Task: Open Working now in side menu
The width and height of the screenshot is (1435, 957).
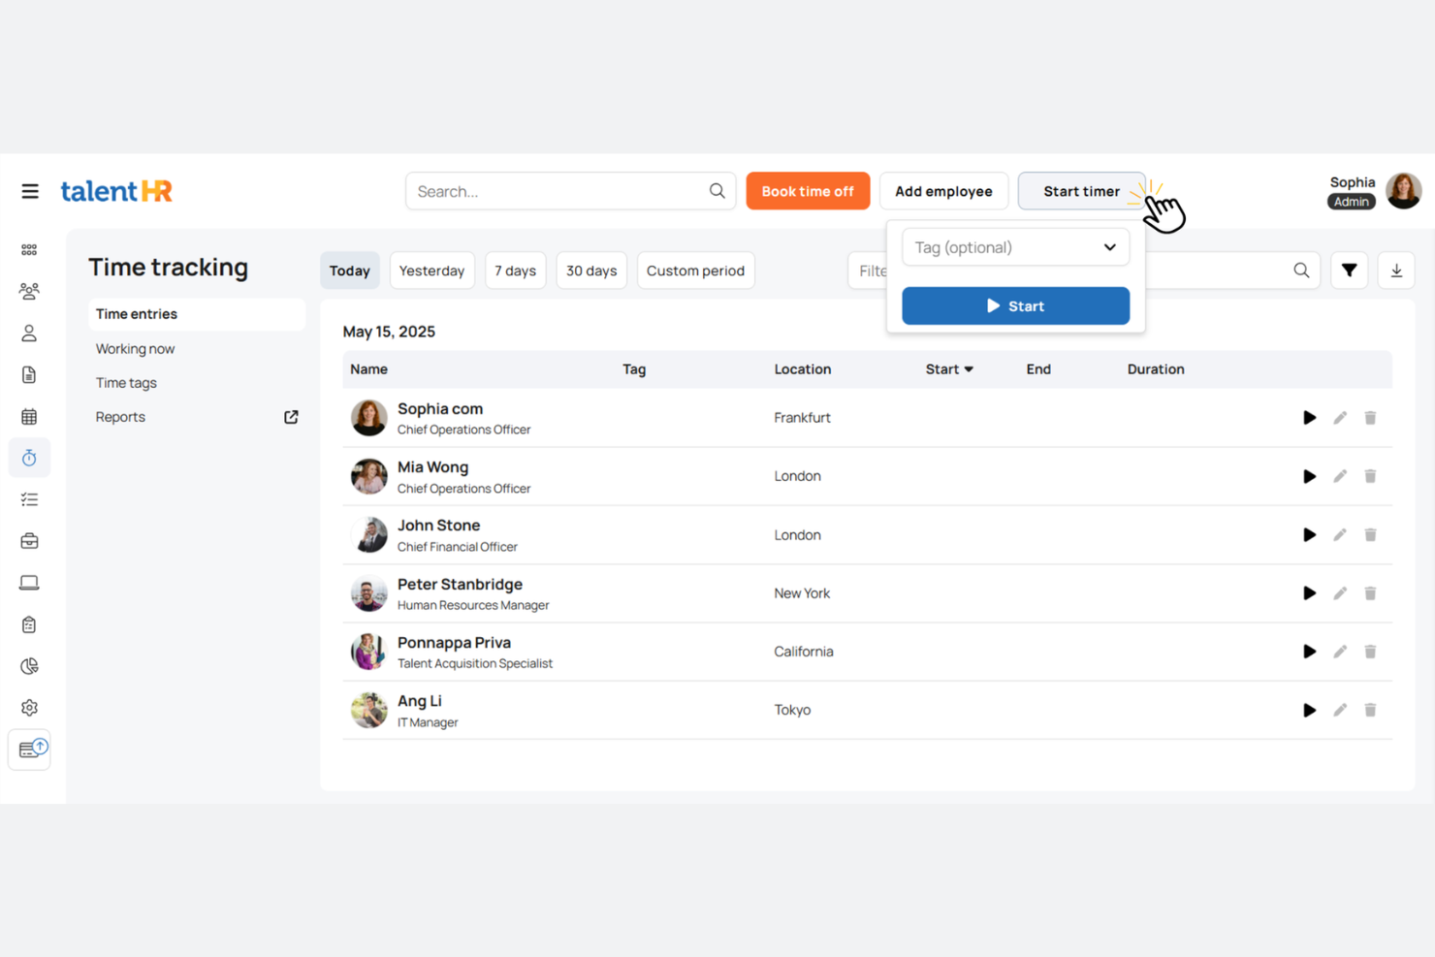Action: pos(135,349)
